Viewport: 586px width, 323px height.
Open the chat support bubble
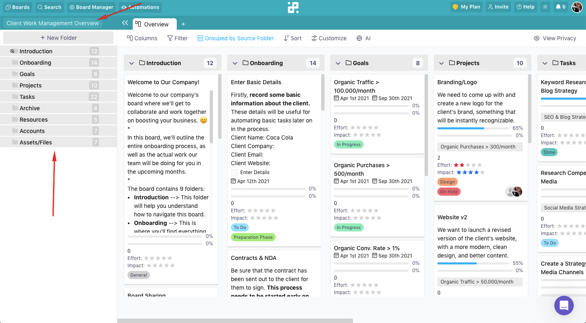pyautogui.click(x=564, y=305)
